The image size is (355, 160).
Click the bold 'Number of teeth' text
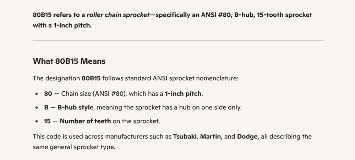[x=85, y=121]
